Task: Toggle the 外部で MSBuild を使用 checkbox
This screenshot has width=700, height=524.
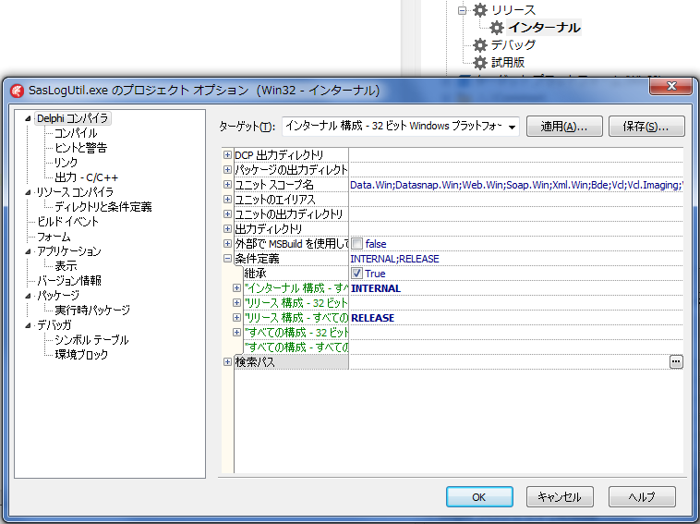Action: pyautogui.click(x=356, y=244)
